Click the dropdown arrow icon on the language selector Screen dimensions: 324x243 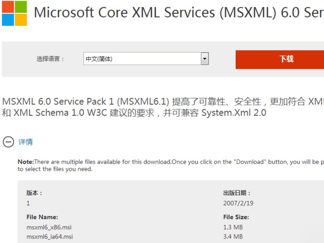205,59
